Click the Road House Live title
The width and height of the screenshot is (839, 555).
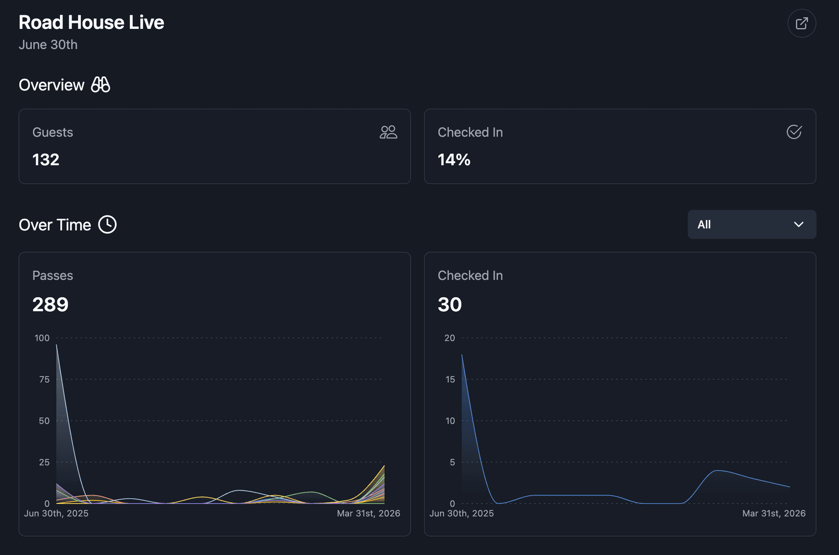point(91,22)
